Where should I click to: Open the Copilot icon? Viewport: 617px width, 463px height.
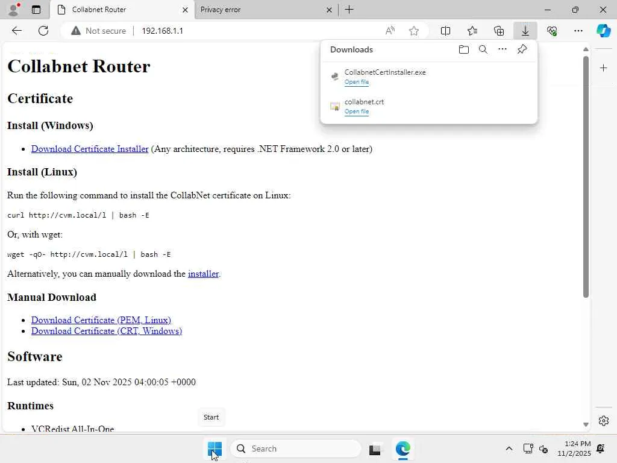point(603,31)
